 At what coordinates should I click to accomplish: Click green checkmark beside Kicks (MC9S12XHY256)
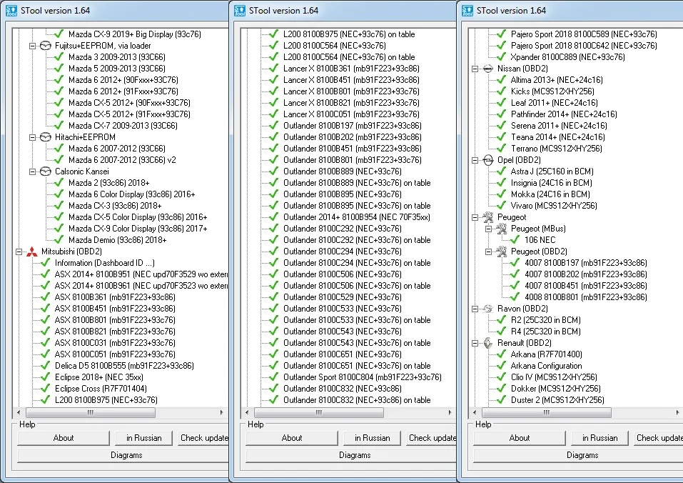click(501, 91)
